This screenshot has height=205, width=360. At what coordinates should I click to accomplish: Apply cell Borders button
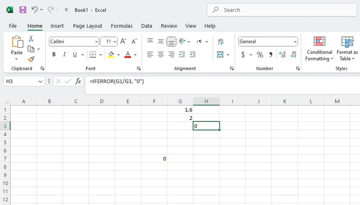tap(93, 54)
